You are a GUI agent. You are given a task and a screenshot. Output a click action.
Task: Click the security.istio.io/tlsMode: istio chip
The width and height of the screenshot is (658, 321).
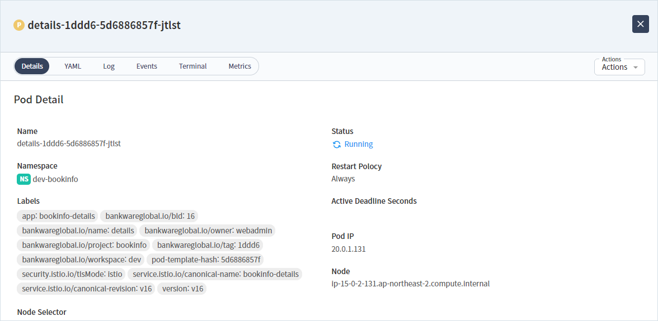pos(72,274)
